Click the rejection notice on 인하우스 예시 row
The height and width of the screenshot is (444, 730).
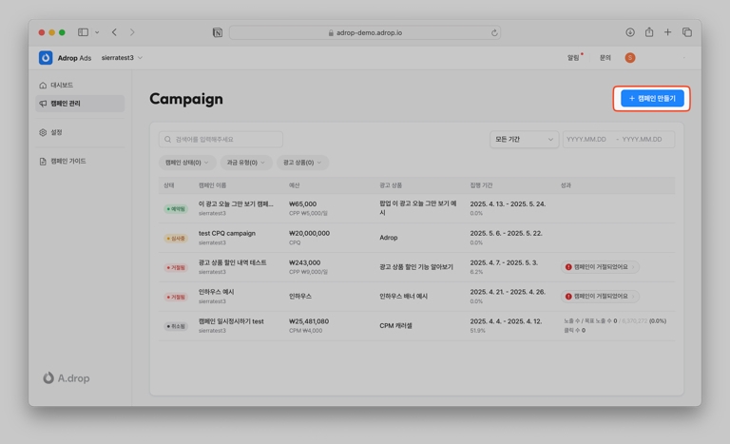click(x=600, y=297)
